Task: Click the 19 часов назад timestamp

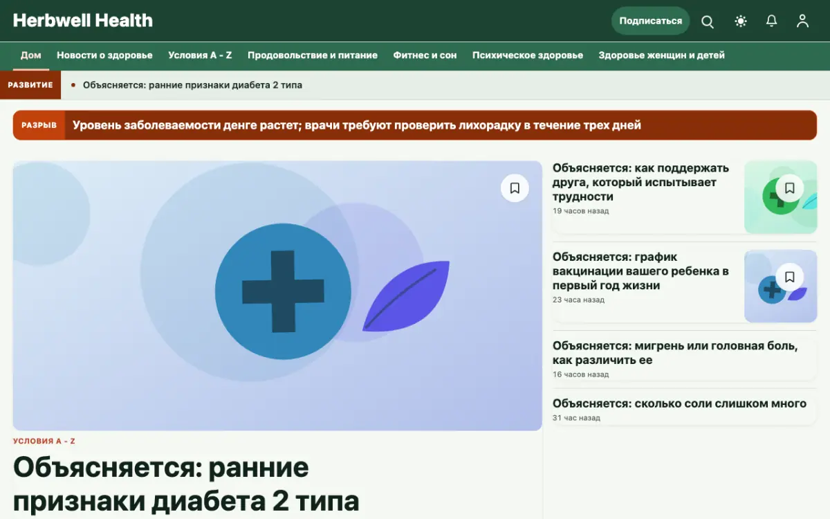Action: coord(580,211)
